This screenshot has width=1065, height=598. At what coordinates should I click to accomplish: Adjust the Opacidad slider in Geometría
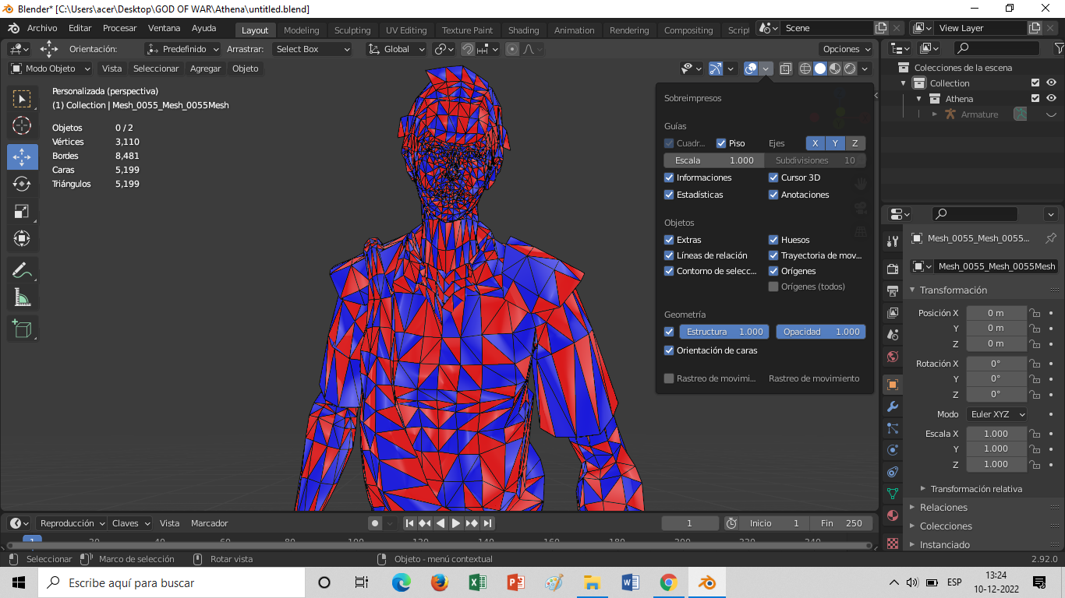(820, 332)
